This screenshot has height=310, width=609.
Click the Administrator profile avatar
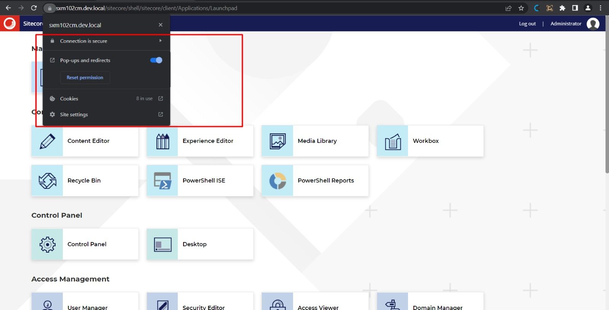pyautogui.click(x=593, y=24)
